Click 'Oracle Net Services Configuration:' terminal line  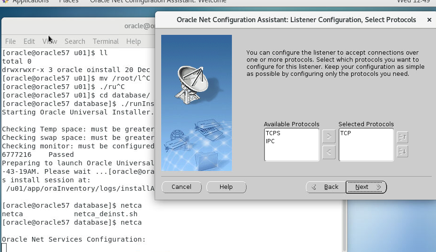(x=74, y=239)
